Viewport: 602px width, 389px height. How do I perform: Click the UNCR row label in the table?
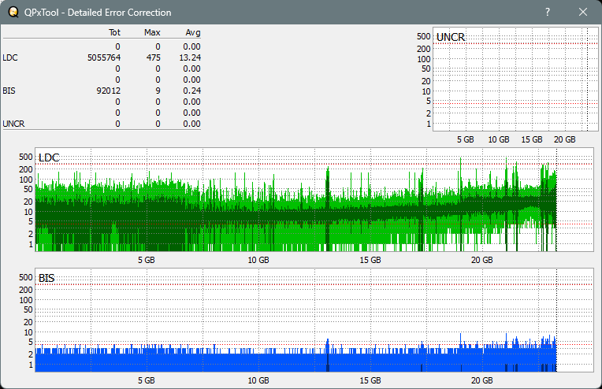[13, 124]
